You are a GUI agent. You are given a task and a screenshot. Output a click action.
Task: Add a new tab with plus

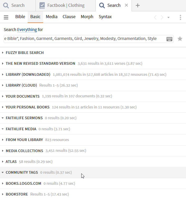(138, 5)
